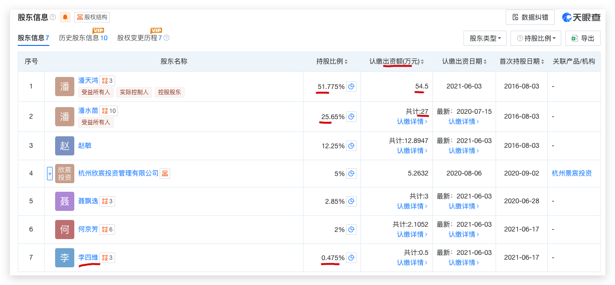Open the equity badge next to 潘水苗
This screenshot has height=285, width=615.
click(108, 111)
